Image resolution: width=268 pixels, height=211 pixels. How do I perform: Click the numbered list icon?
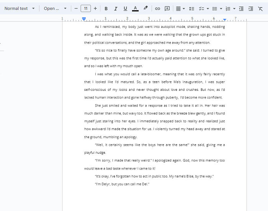(228, 8)
